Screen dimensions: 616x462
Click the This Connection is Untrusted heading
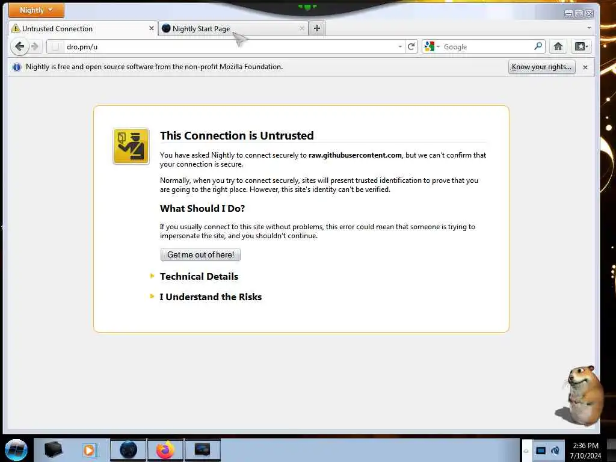coord(236,135)
